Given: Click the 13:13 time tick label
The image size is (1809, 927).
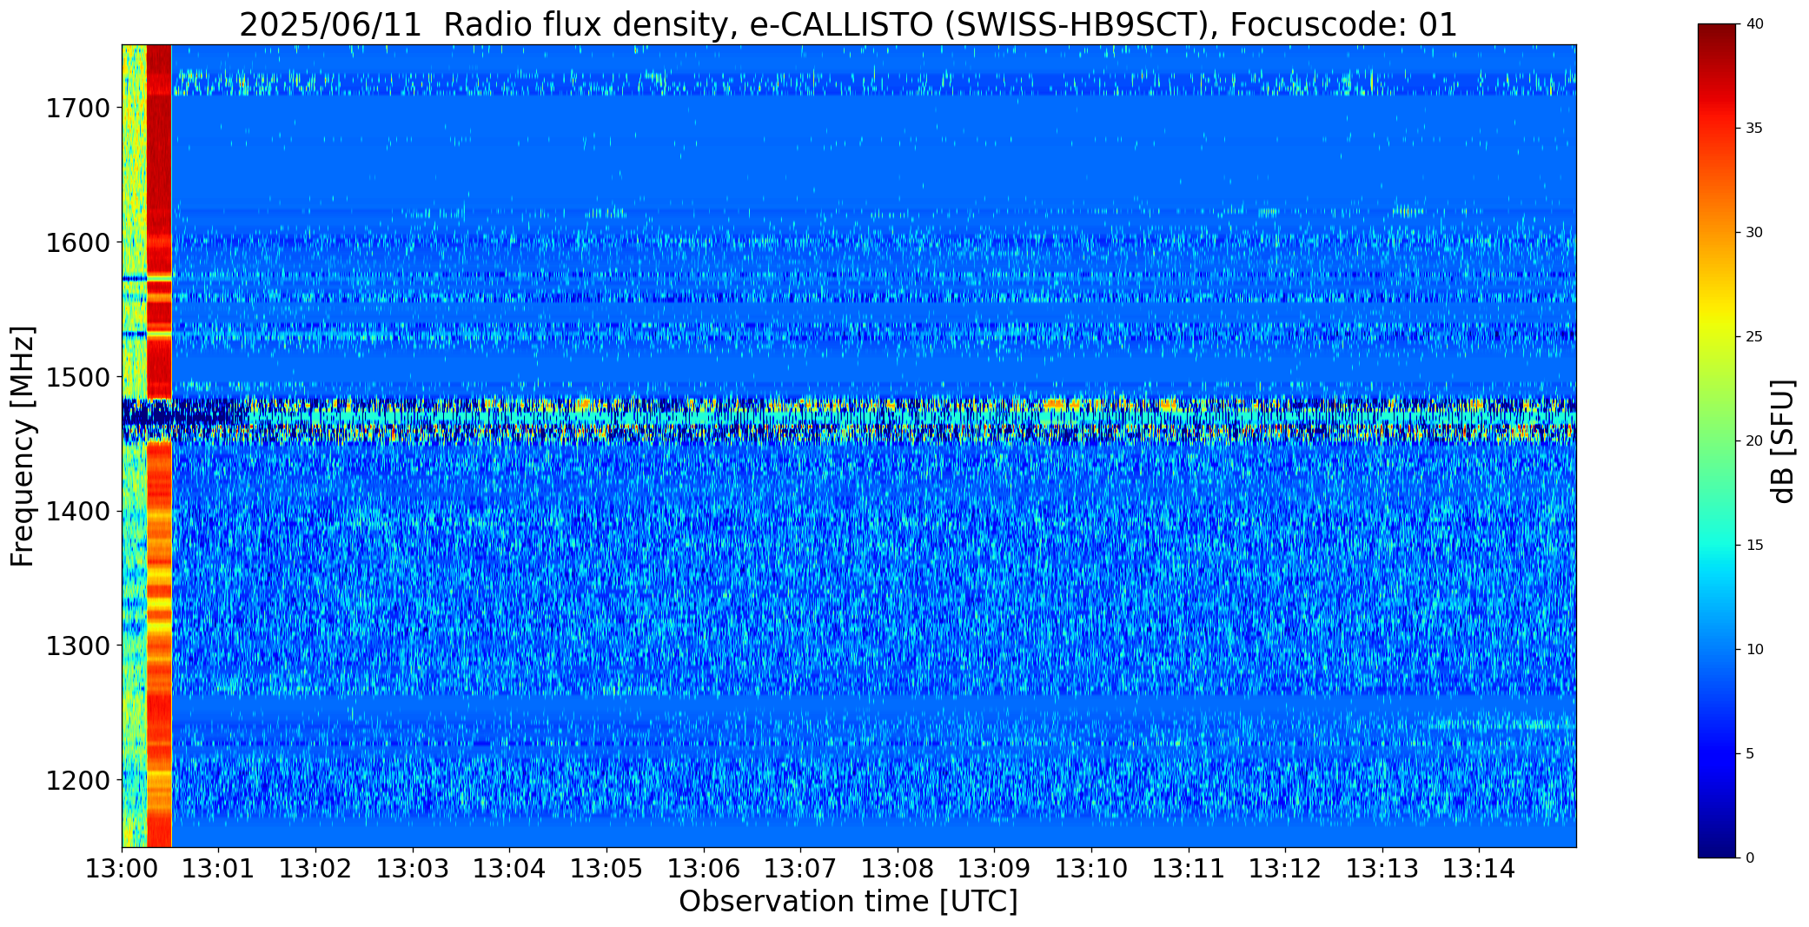Looking at the screenshot, I should click(1382, 869).
